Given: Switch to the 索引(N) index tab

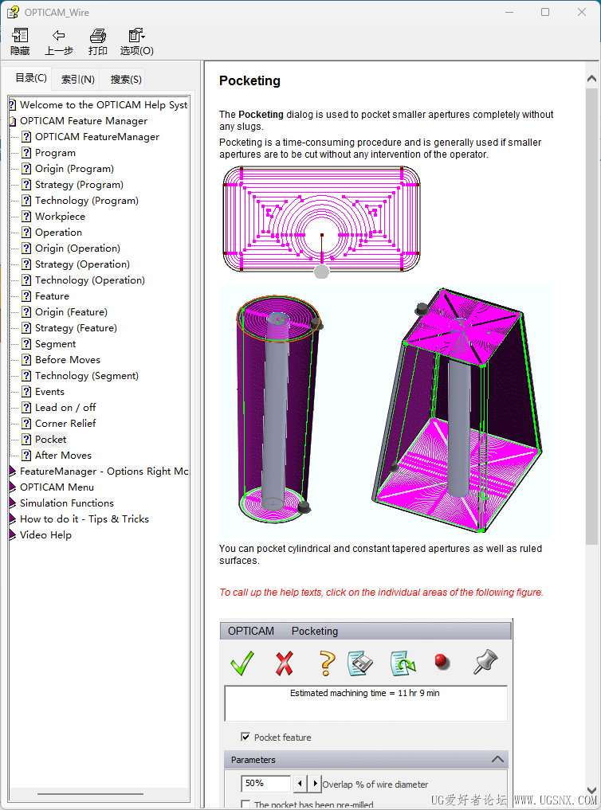Looking at the screenshot, I should click(77, 79).
